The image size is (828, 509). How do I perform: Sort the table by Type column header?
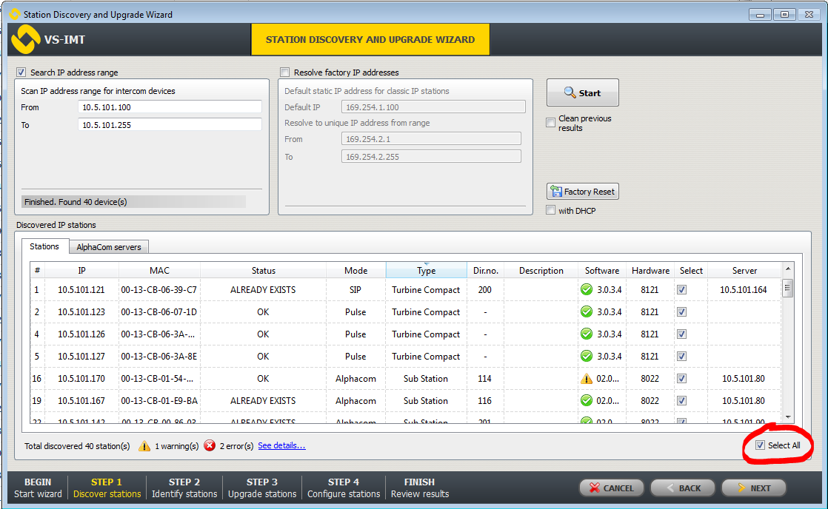[426, 271]
